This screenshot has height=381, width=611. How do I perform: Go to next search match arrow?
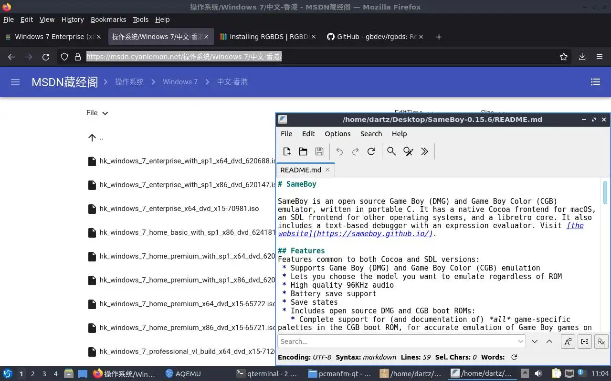(535, 341)
